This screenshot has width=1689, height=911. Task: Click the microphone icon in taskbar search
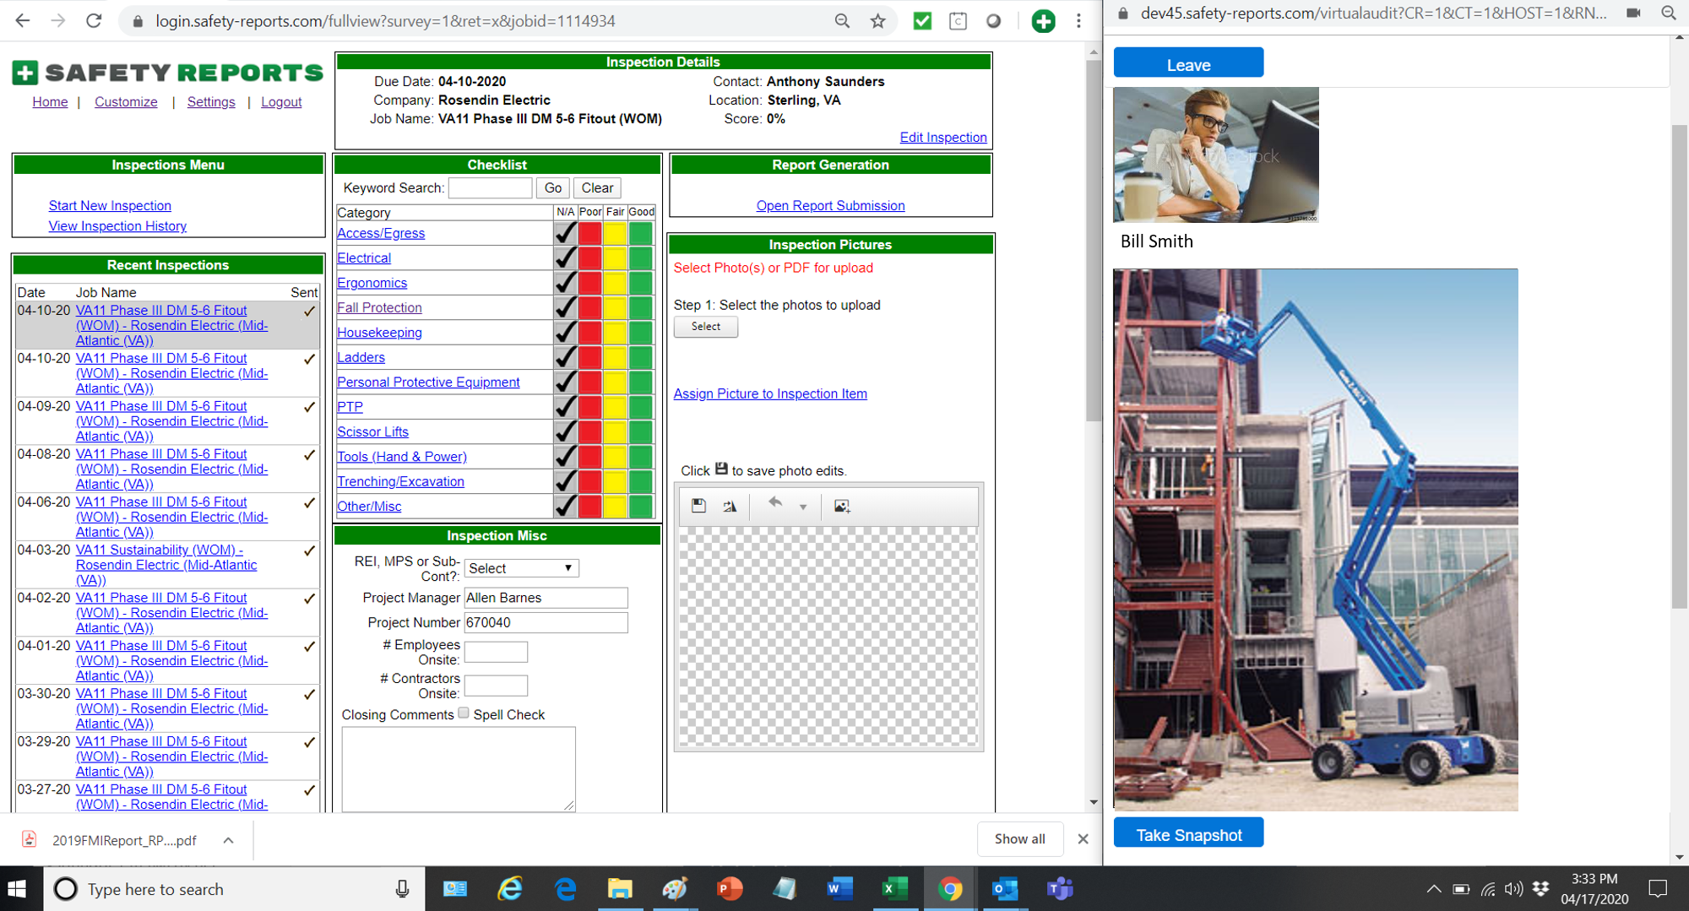402,889
